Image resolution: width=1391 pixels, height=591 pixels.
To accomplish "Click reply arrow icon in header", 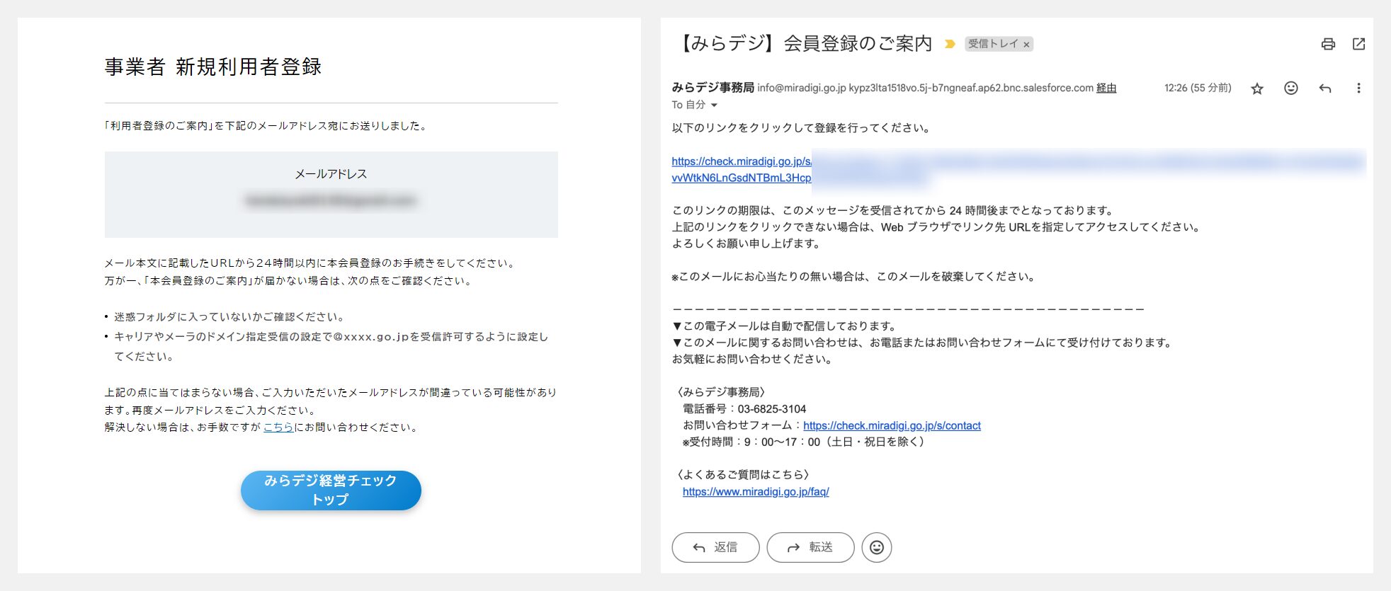I will (1325, 88).
